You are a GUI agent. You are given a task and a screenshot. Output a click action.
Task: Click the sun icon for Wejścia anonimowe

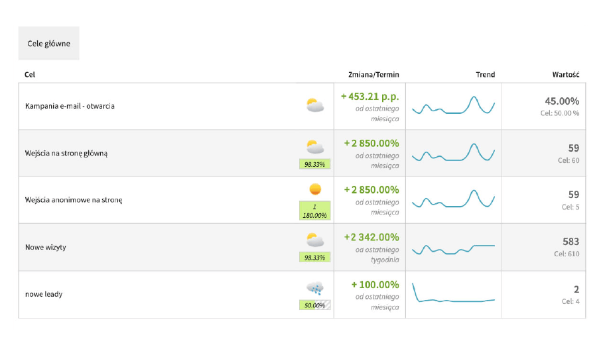(x=315, y=189)
